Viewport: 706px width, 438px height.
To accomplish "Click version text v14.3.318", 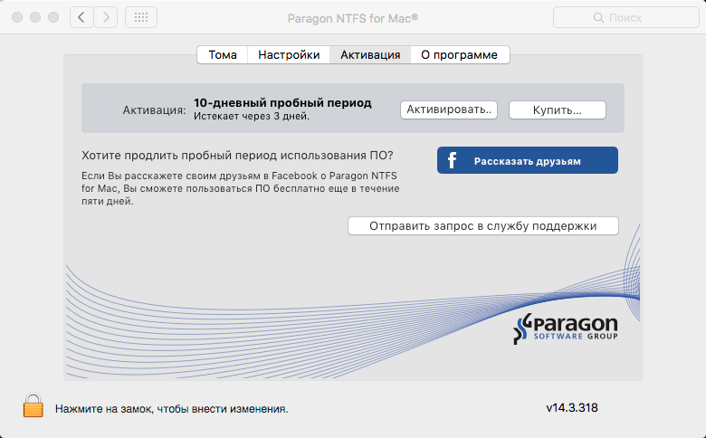I will coord(572,408).
